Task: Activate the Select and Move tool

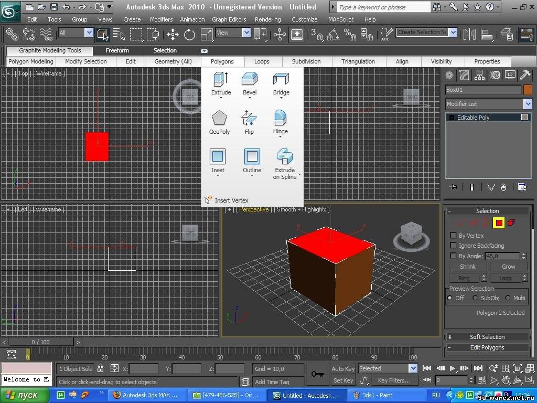Action: pos(173,34)
